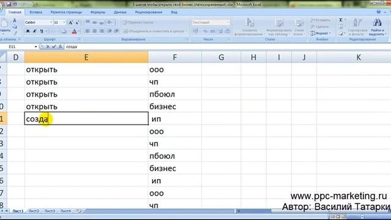Align text to the right
Screen dimensions: 391x220
pyautogui.click(x=101, y=31)
